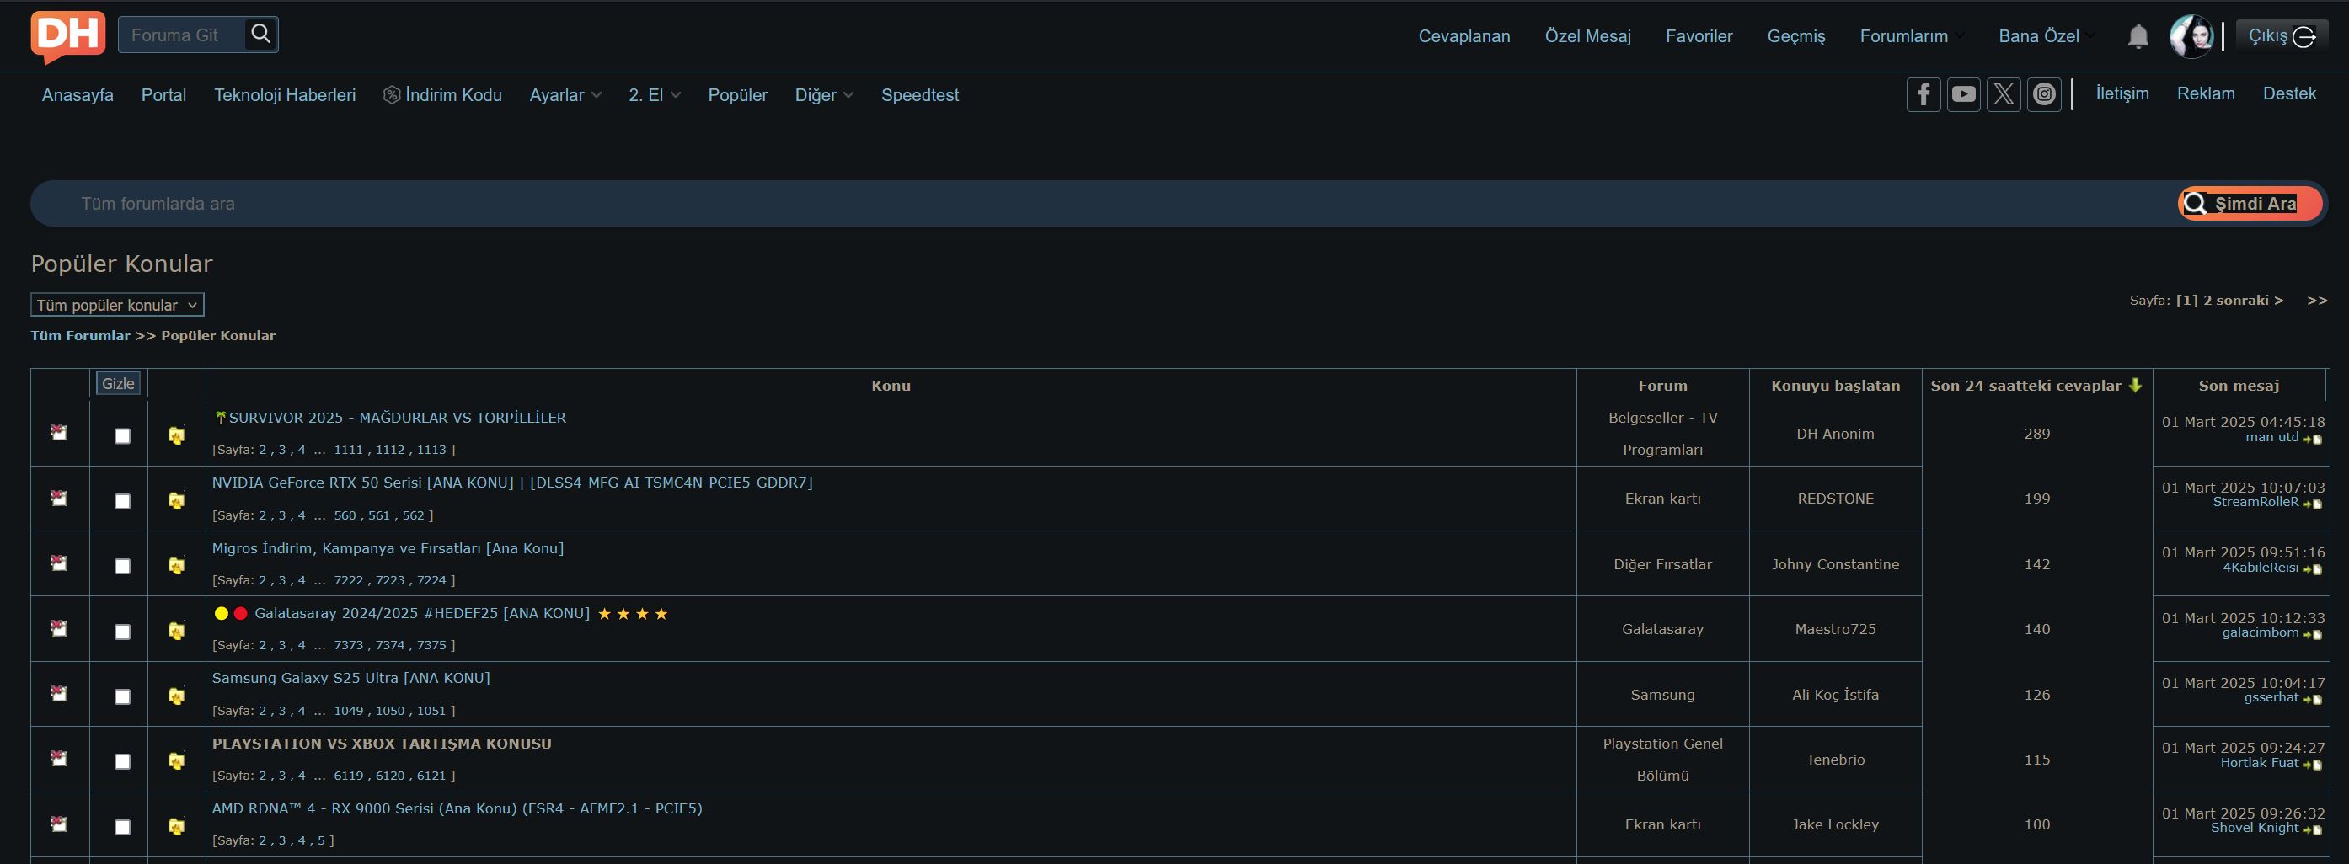Click folder icon in NVIDIA RTX 50 row
This screenshot has width=2349, height=864.
point(177,500)
